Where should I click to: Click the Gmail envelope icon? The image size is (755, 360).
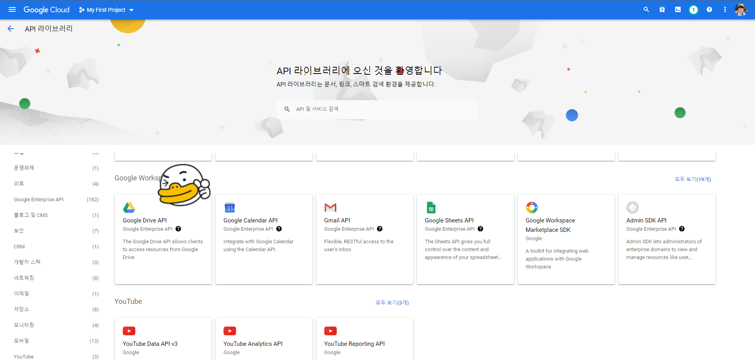[x=330, y=207]
